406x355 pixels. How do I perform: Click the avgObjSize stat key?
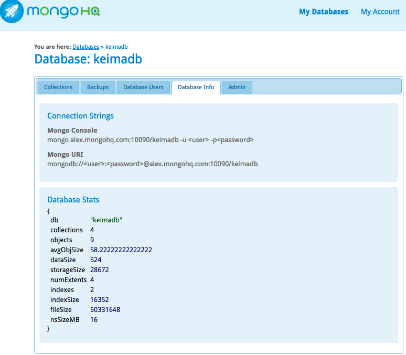tap(67, 250)
